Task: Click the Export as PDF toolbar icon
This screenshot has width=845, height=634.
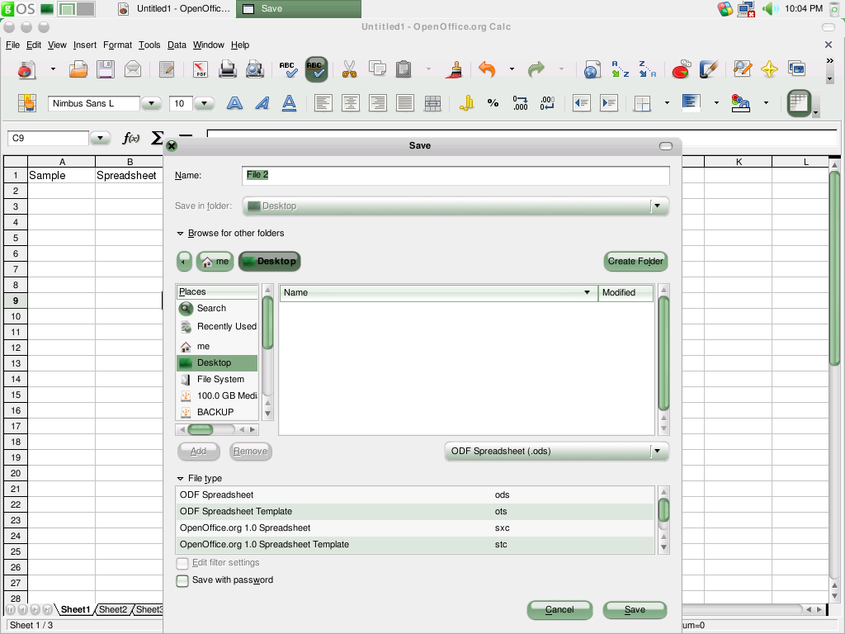Action: pos(201,69)
